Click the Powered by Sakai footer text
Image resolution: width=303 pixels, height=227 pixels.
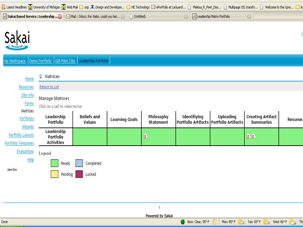(159, 216)
